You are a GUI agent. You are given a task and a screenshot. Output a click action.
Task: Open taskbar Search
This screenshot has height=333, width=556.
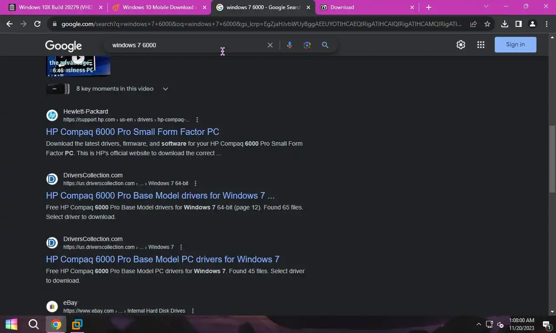(x=33, y=324)
